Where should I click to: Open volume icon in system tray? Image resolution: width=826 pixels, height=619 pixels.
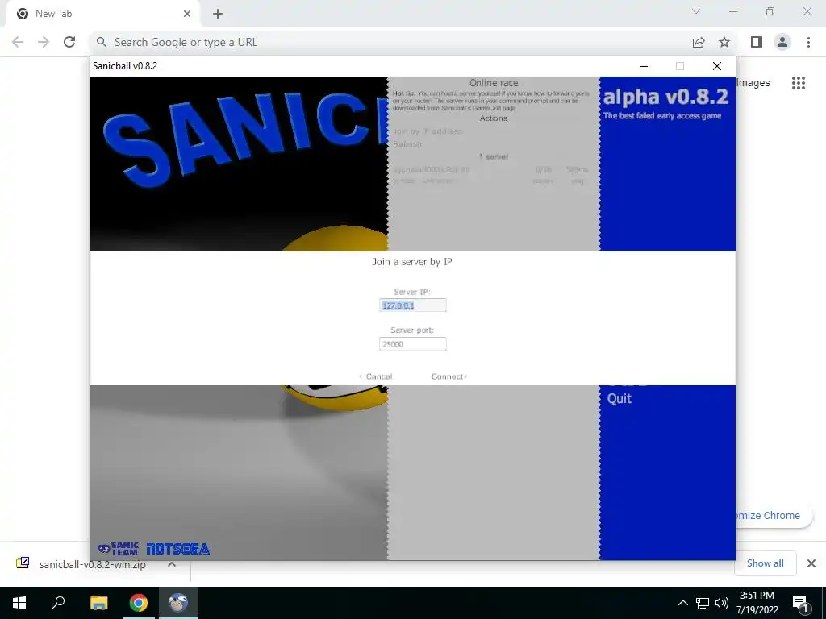click(722, 603)
